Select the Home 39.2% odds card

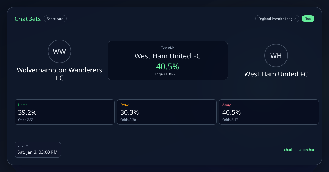(x=64, y=112)
